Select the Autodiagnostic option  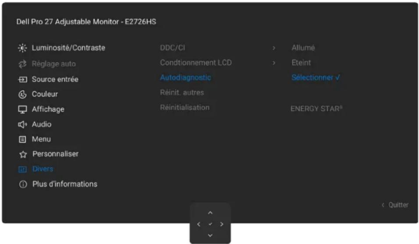tap(185, 78)
